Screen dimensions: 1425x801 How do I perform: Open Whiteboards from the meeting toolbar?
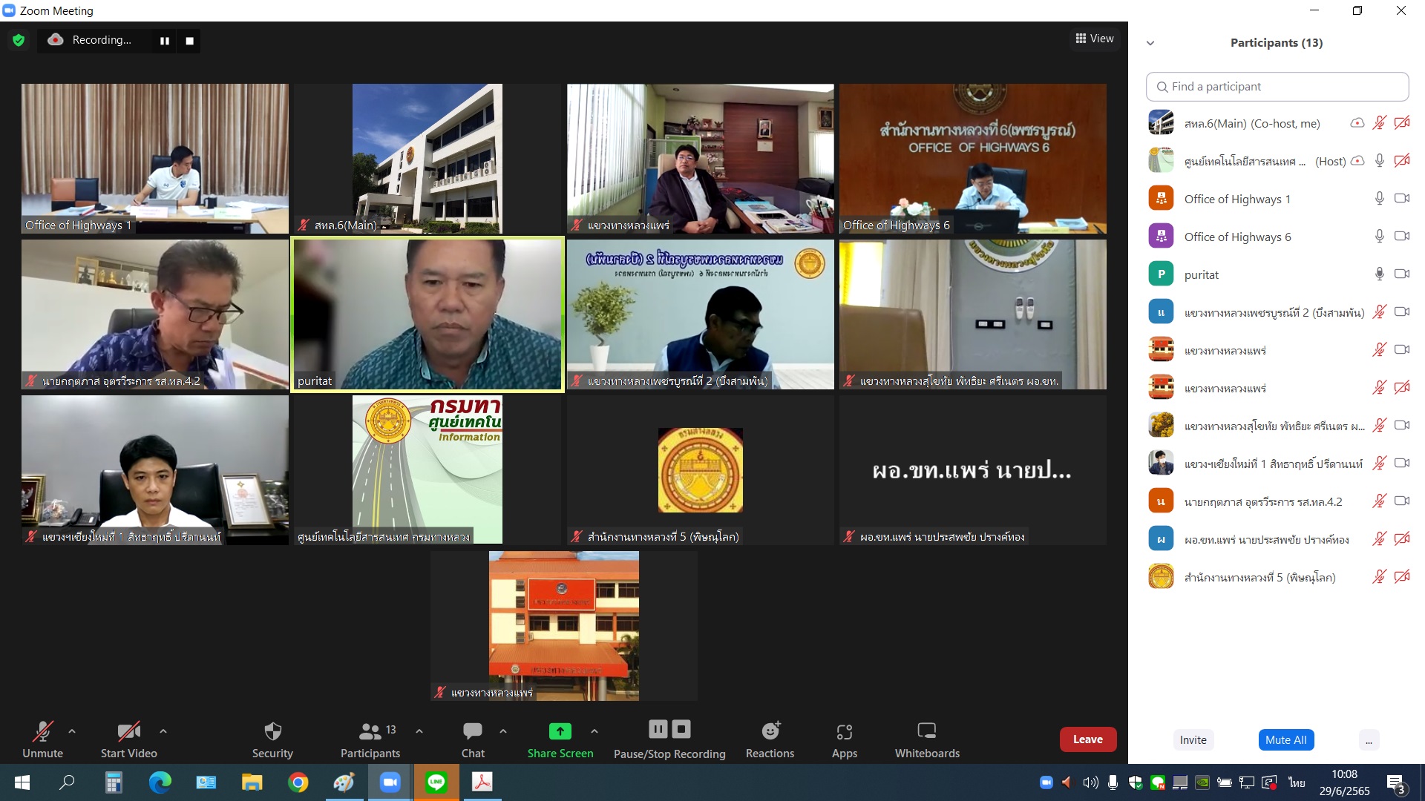[926, 732]
